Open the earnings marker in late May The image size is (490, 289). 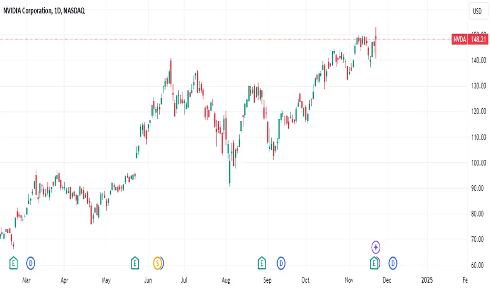[x=135, y=263]
